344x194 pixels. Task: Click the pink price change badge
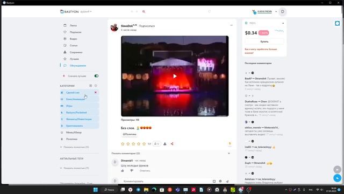pos(263,33)
